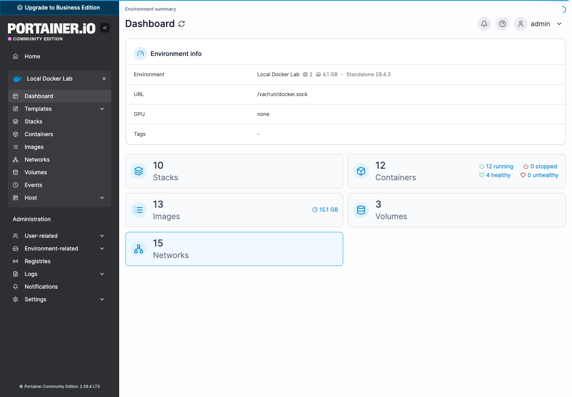
Task: Open Events from the sidebar menu
Action: click(60, 185)
